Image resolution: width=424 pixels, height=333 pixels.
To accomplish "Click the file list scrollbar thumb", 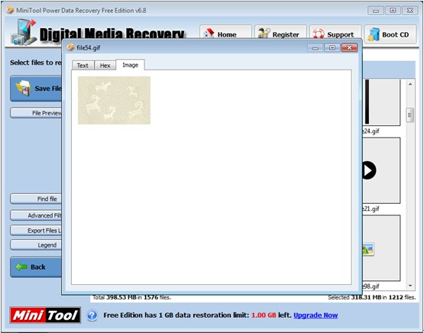I will [410, 115].
